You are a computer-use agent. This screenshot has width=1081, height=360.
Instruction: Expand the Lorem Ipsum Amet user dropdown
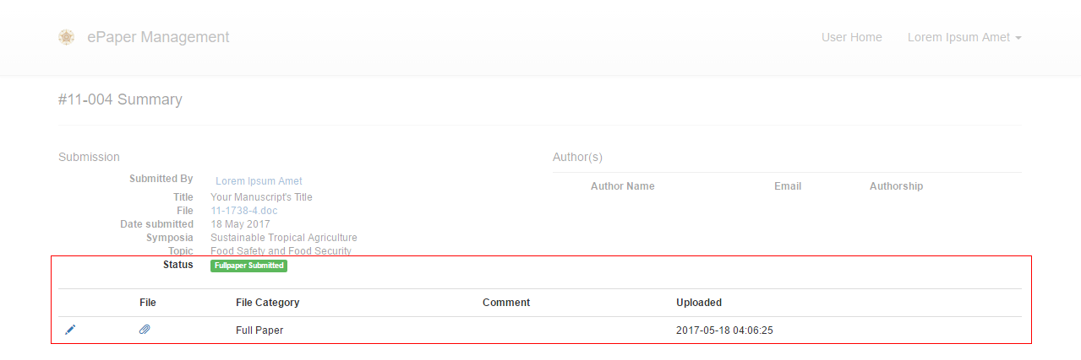point(964,37)
